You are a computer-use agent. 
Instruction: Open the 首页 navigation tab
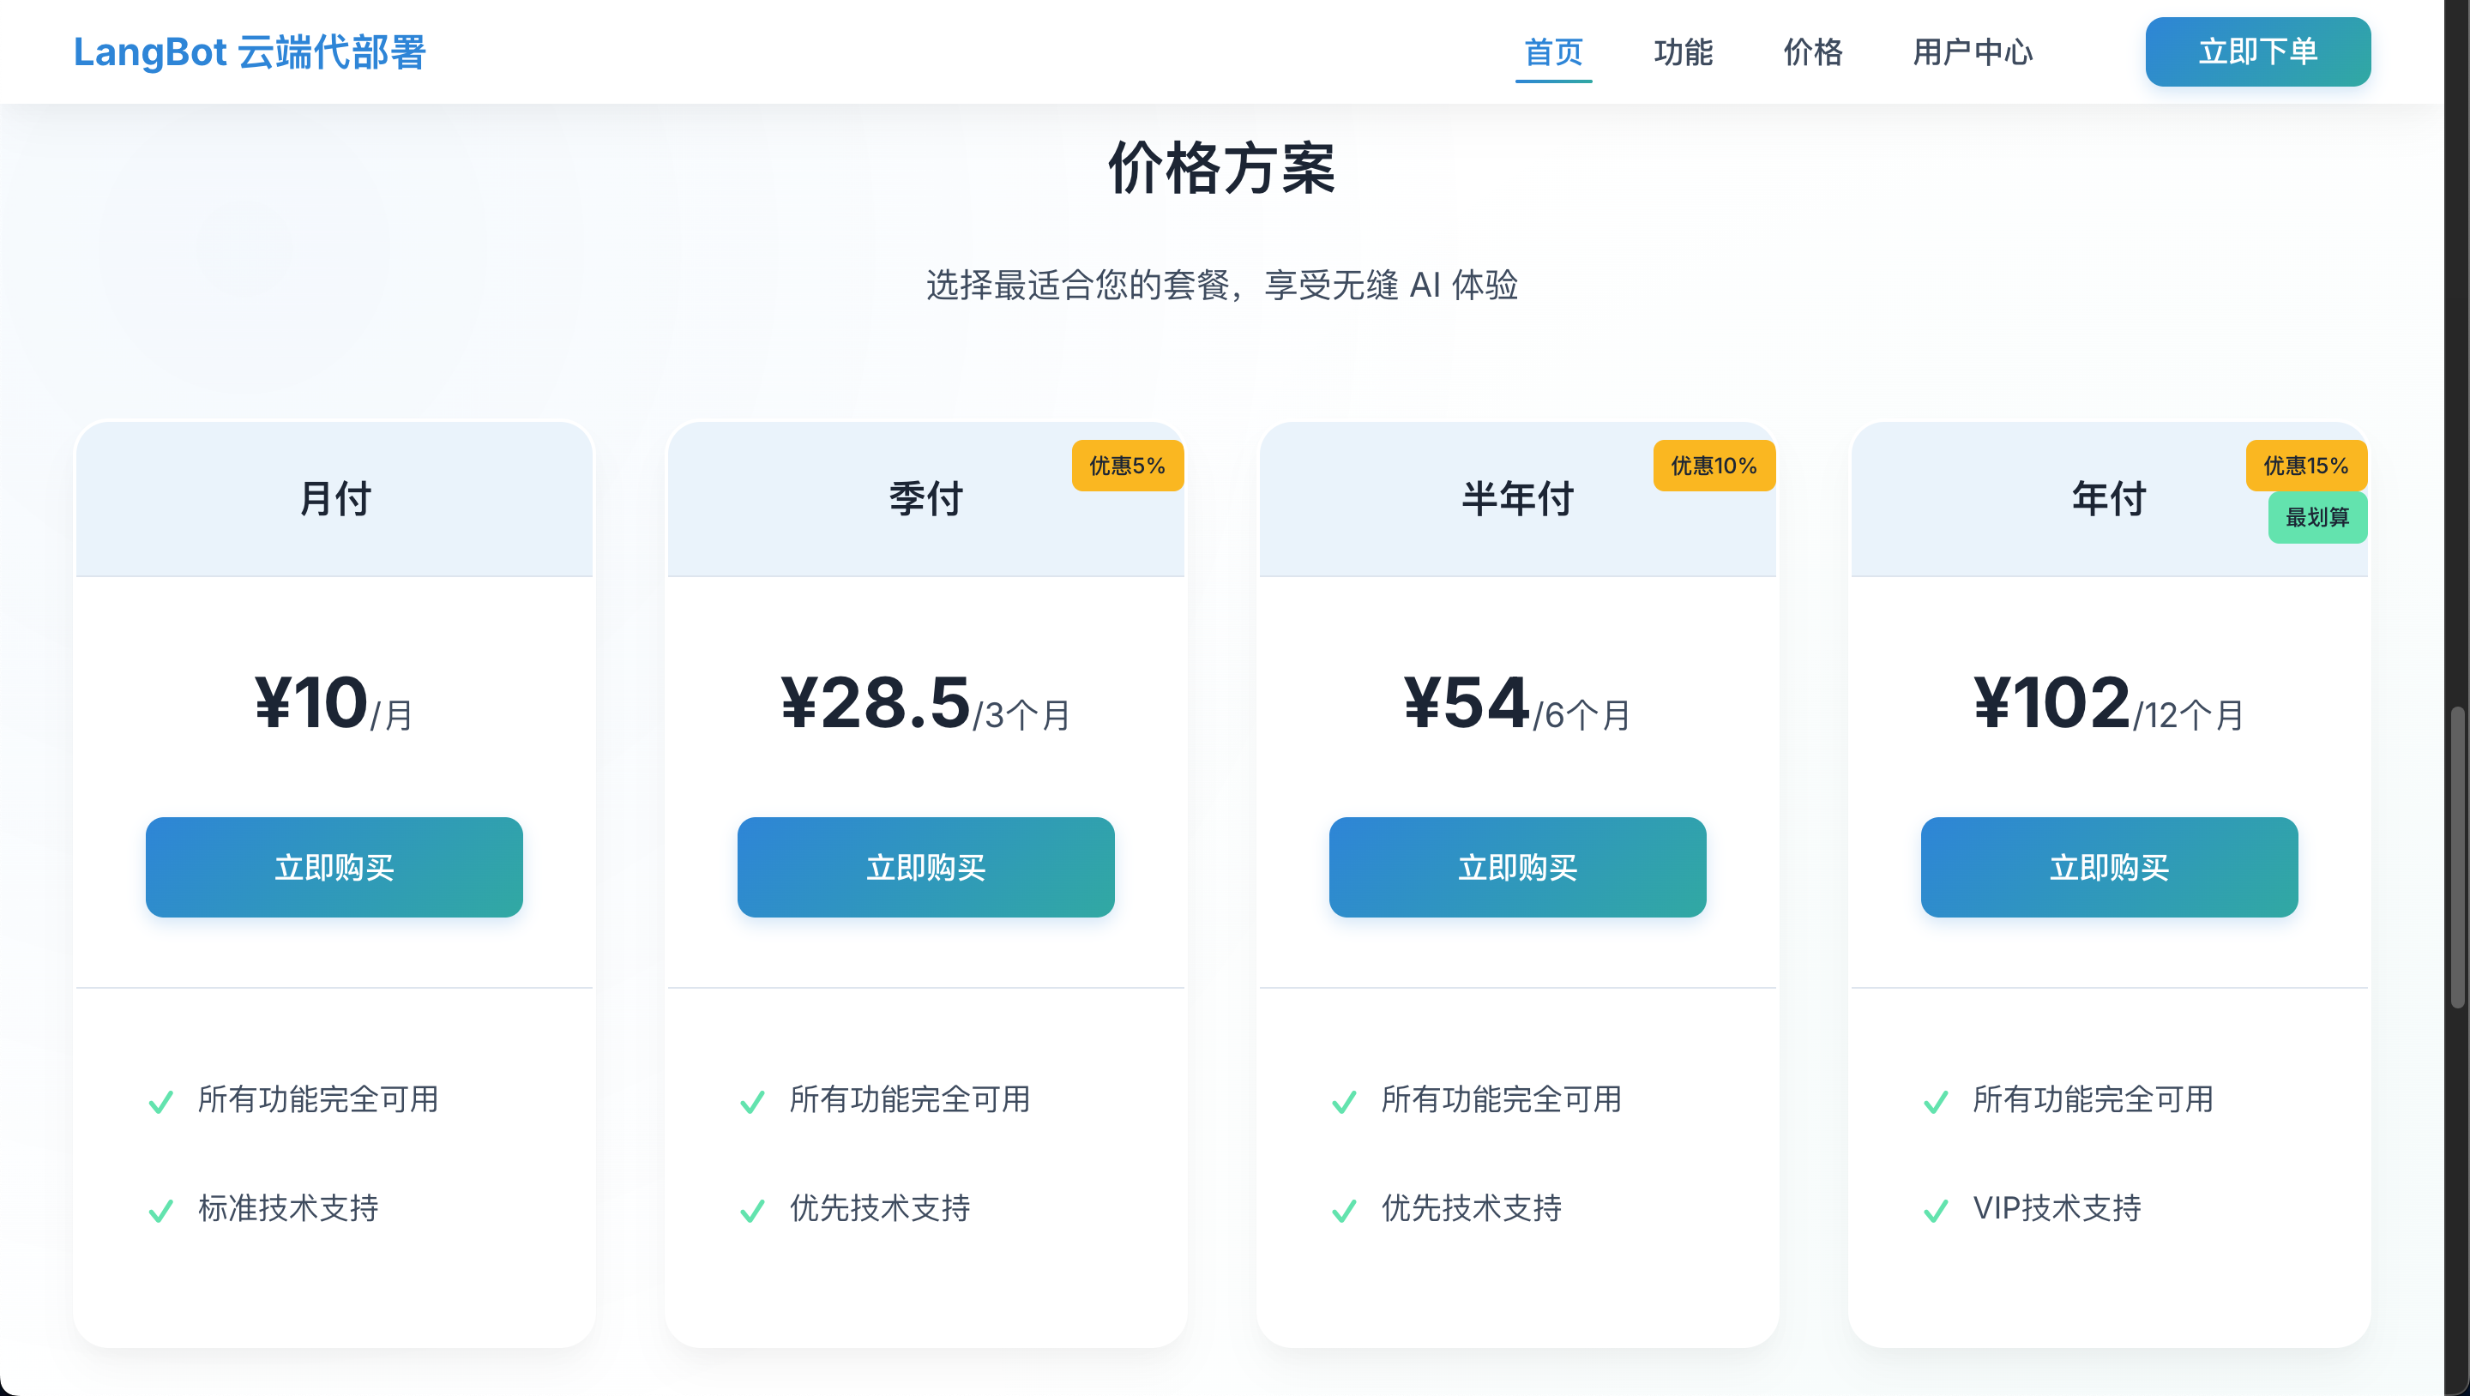point(1553,51)
